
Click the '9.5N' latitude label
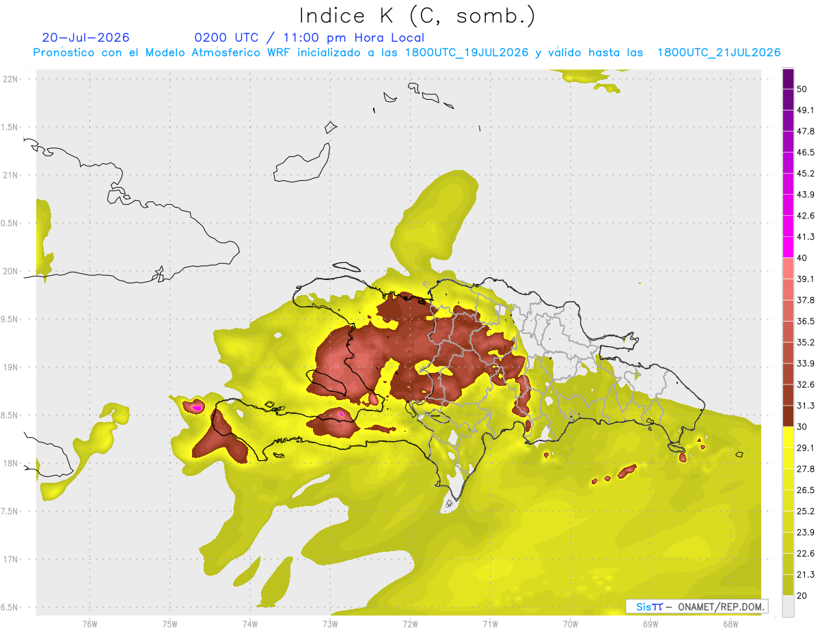[x=10, y=320]
